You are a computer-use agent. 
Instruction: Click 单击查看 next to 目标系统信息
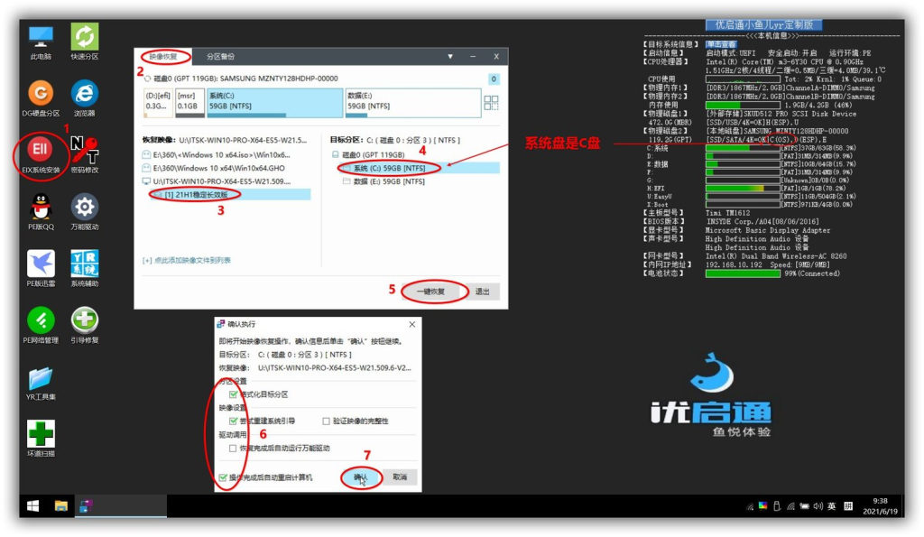(x=721, y=44)
